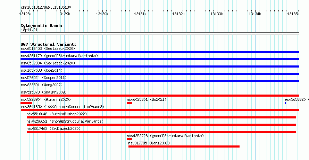Select the nsv833591 (Wong2007) label
Image resolution: width=309 pixels, height=160 pixels.
coord(42,85)
